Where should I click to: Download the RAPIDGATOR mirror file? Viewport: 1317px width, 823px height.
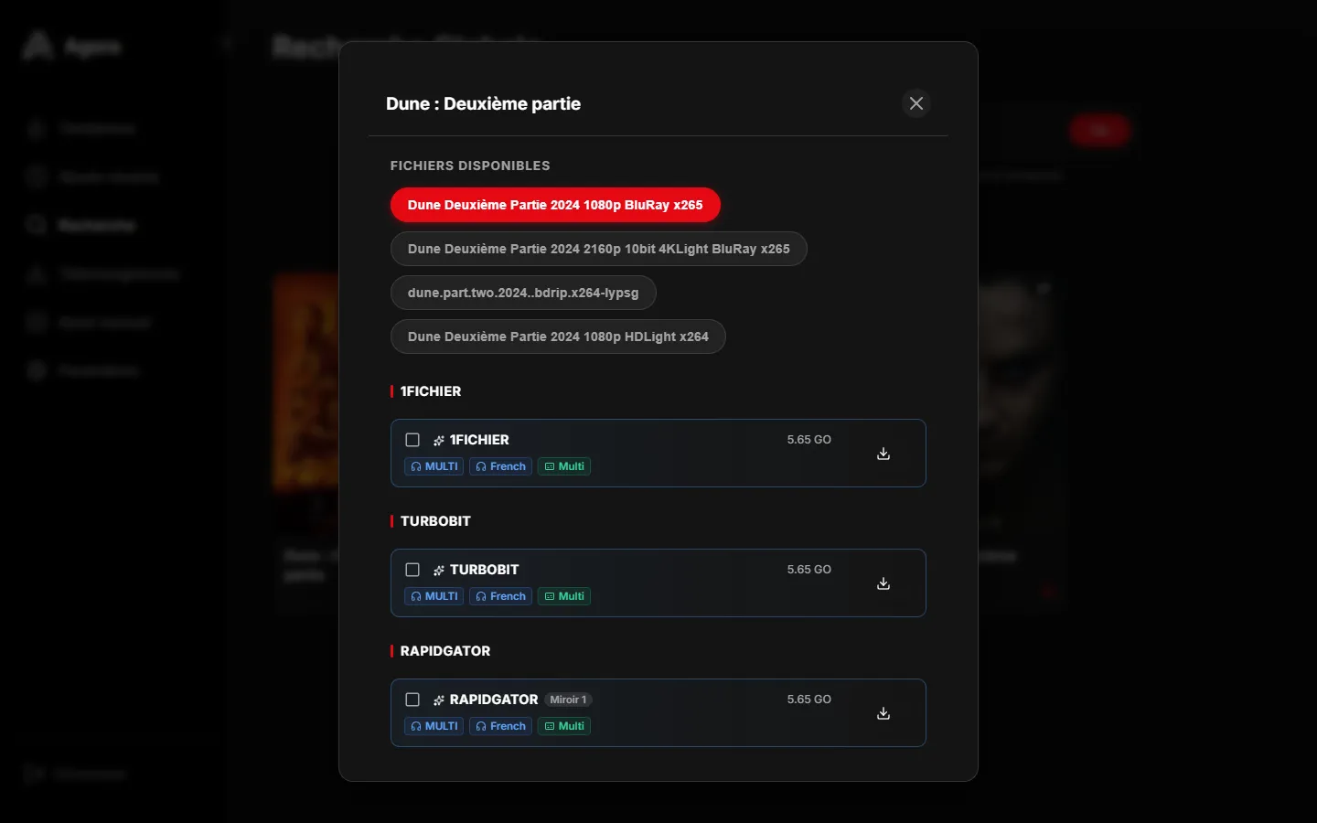click(883, 713)
